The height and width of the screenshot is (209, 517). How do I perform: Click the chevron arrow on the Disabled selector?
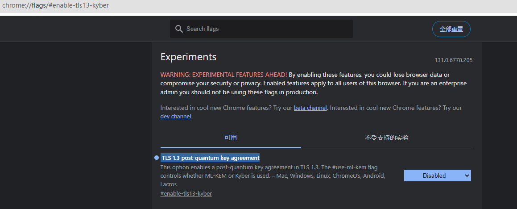click(467, 176)
